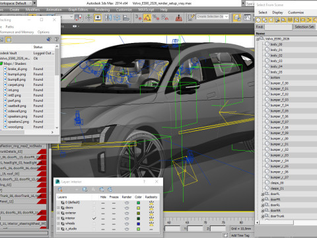Open Display menu in Select From Scene
Viewport: 317px width, 238px height.
pos(277,13)
